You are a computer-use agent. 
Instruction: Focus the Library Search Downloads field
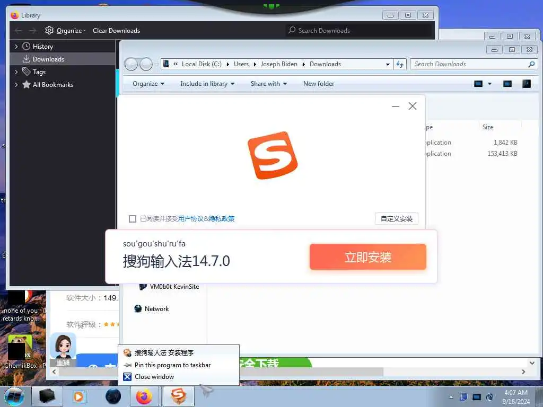tap(360, 30)
